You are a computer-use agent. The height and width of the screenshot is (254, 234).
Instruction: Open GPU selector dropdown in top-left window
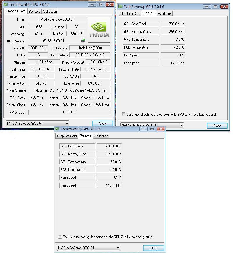(x=38, y=124)
